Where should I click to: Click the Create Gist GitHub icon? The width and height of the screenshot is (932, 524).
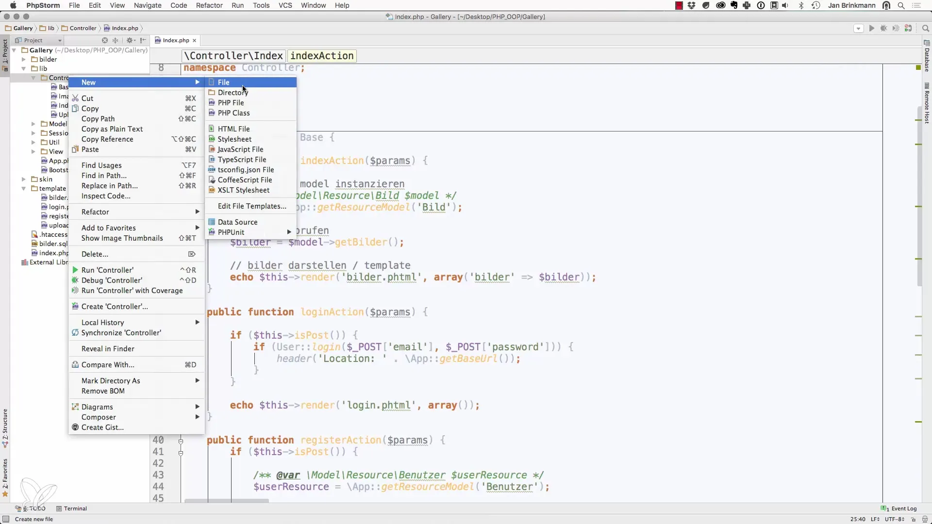(75, 427)
